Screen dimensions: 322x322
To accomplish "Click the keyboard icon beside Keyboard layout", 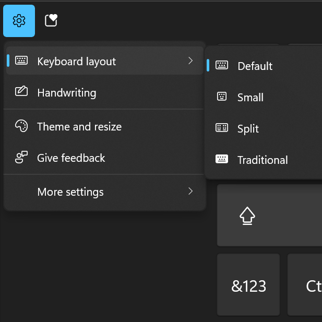I will tap(21, 61).
